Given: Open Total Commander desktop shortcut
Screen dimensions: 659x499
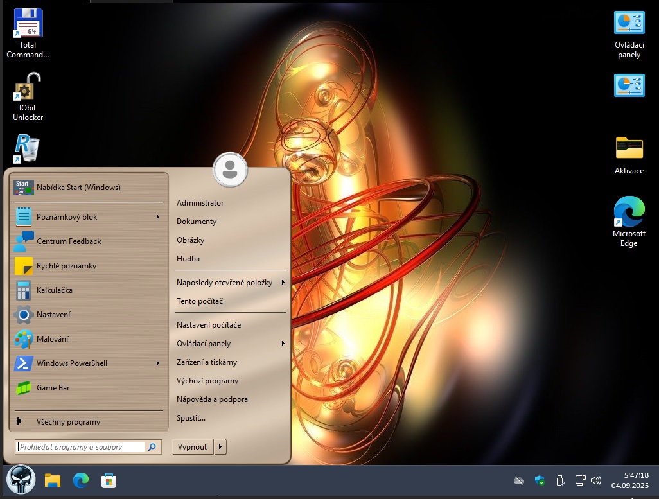Looking at the screenshot, I should click(28, 24).
